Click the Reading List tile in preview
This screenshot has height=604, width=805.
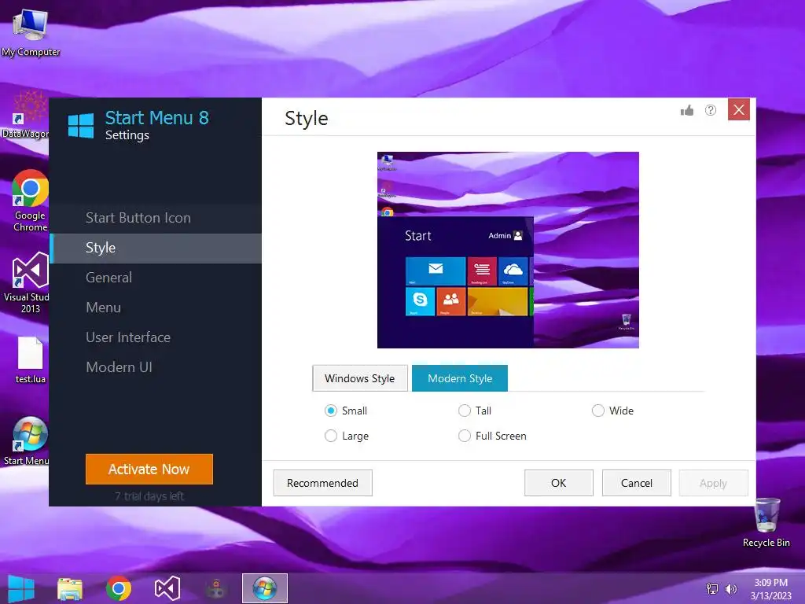(482, 271)
